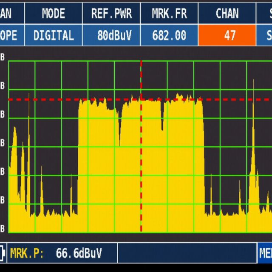Screen dimensions: 272x272
Task: Click the MRK.FR header cell
Action: coord(169,13)
